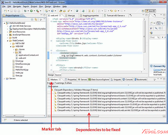Click the Open Perspective icon

143,11
